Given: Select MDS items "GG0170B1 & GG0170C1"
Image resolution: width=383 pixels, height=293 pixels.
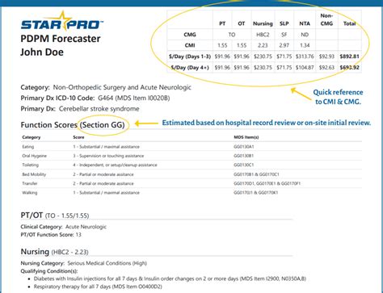Looking at the screenshot, I should coord(256,174).
